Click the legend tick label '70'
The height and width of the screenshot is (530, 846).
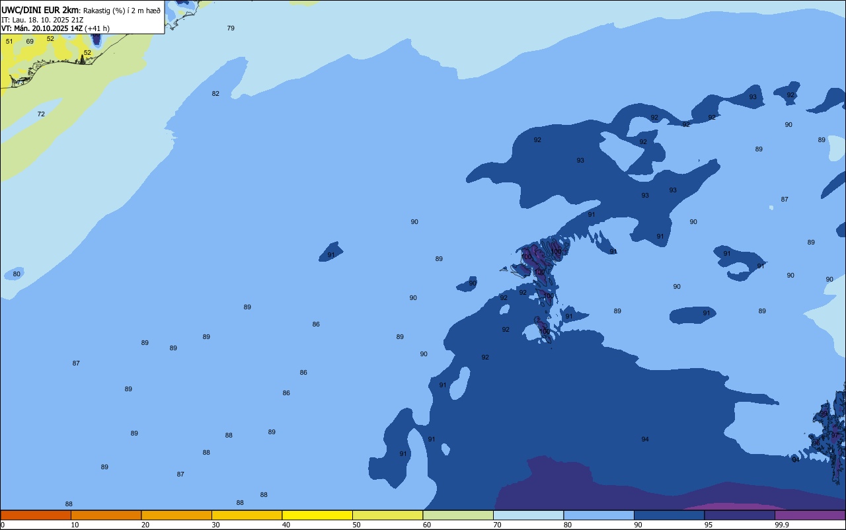[x=497, y=525]
